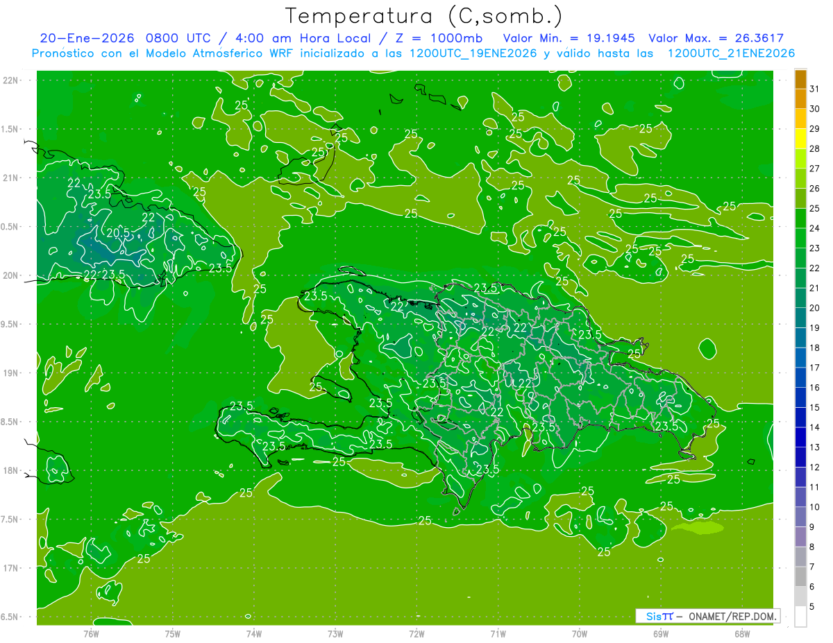Click the 22N latitude axis label
The width and height of the screenshot is (833, 643).
pos(10,80)
